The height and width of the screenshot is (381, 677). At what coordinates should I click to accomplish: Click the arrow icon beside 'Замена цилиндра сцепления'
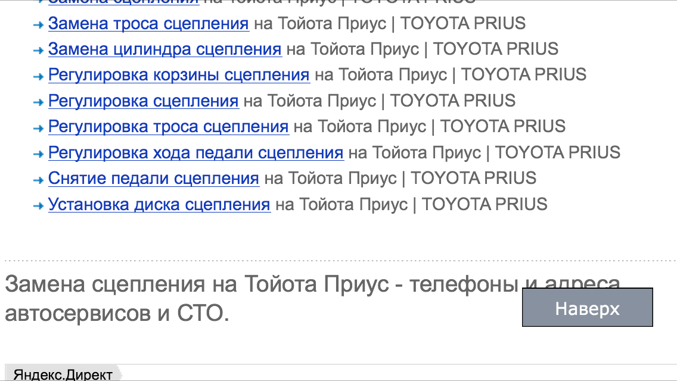click(38, 50)
